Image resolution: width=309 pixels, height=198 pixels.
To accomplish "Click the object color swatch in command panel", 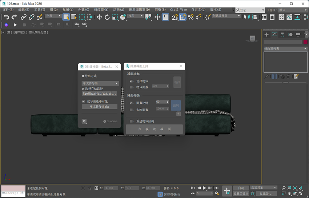I will pyautogui.click(x=306, y=42).
